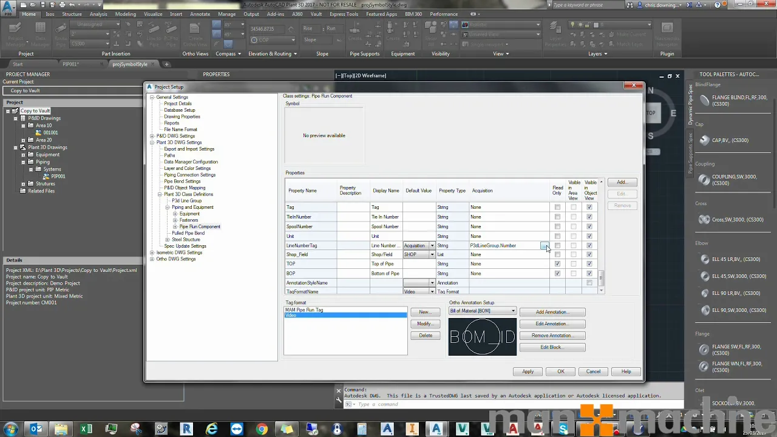Click the Windows Start orb

pyautogui.click(x=11, y=429)
